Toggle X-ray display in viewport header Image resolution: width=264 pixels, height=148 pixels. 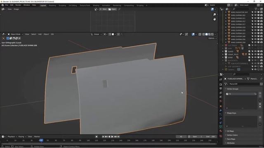pyautogui.click(x=200, y=34)
